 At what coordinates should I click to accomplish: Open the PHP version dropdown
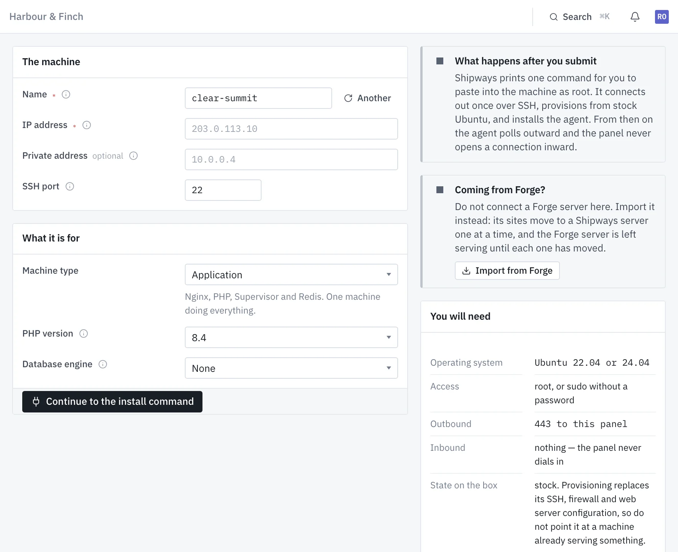coord(291,337)
